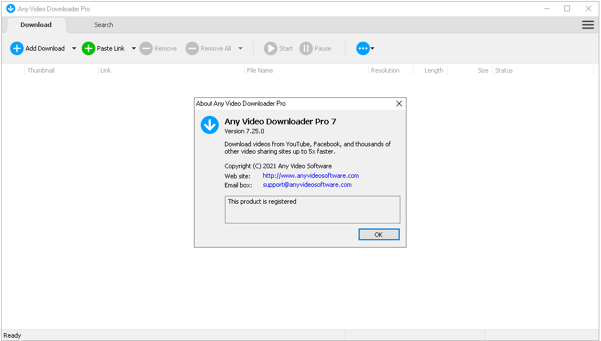The height and width of the screenshot is (341, 601).
Task: Click the Start play icon
Action: 270,48
